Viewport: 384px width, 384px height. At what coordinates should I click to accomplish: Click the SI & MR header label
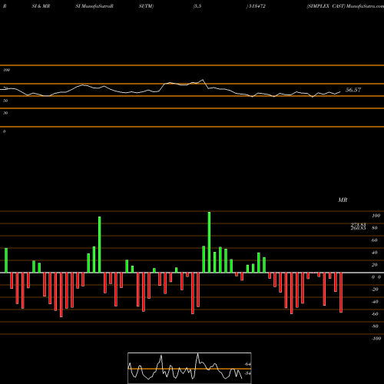41,6
